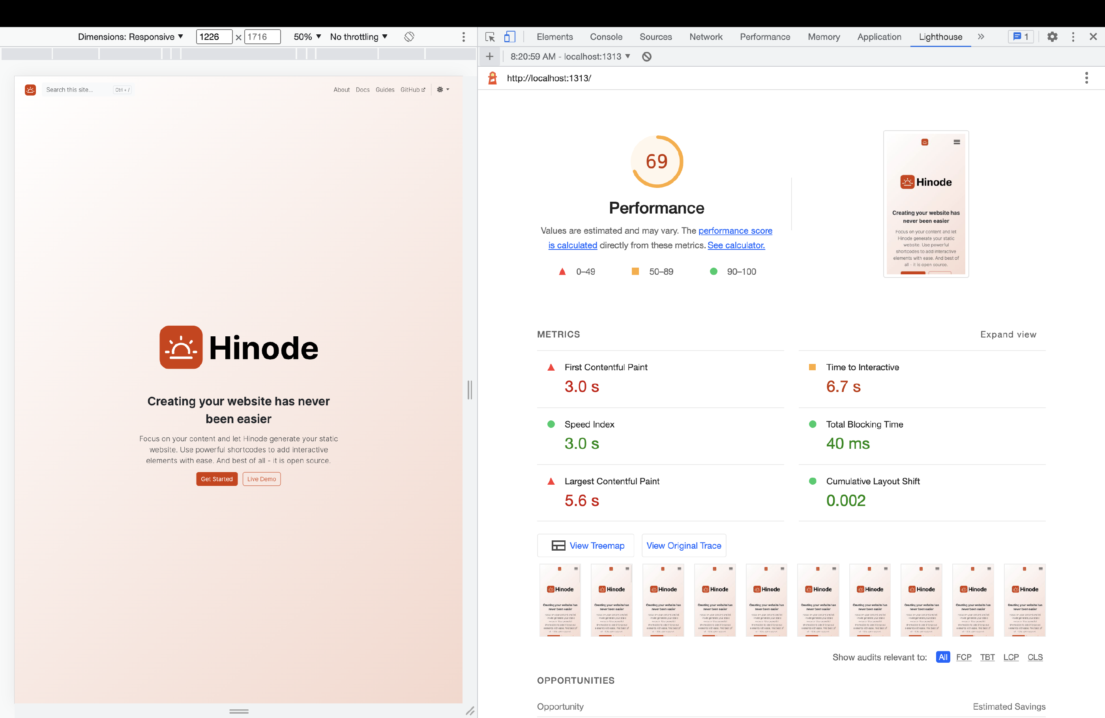
Task: Add a new Lighthouse report with plus icon
Action: [x=489, y=57]
